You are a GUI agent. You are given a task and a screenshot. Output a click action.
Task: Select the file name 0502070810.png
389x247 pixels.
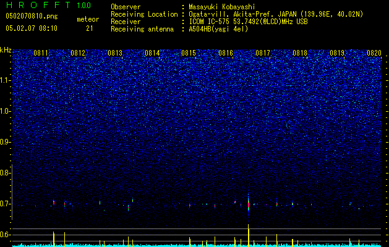[32, 17]
